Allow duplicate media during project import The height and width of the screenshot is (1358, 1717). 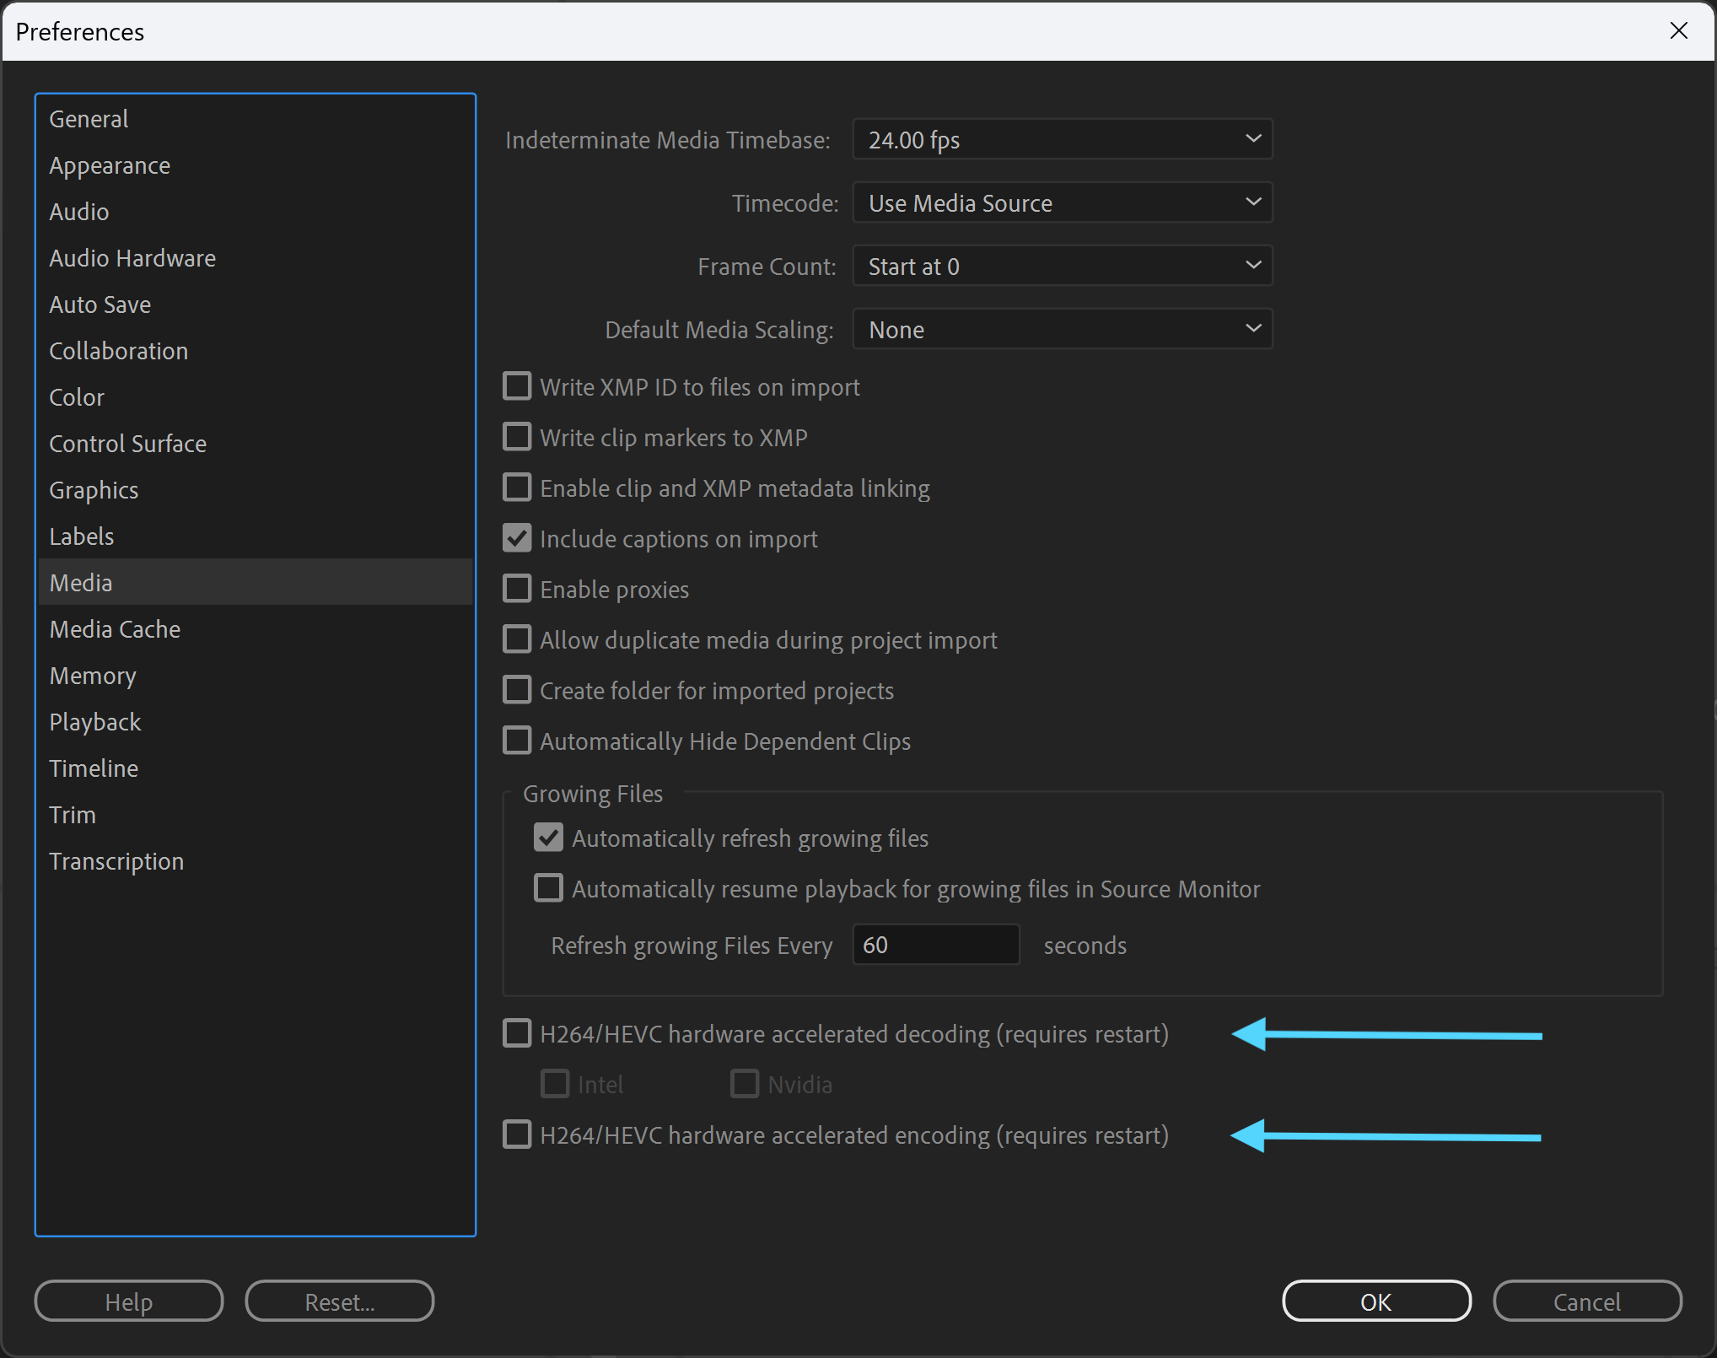[518, 639]
